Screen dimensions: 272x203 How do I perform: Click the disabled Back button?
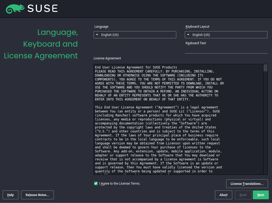click(243, 195)
